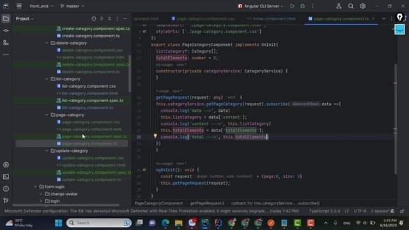The width and height of the screenshot is (409, 230).
Task: Open Project view mode dropdown
Action: [24, 19]
